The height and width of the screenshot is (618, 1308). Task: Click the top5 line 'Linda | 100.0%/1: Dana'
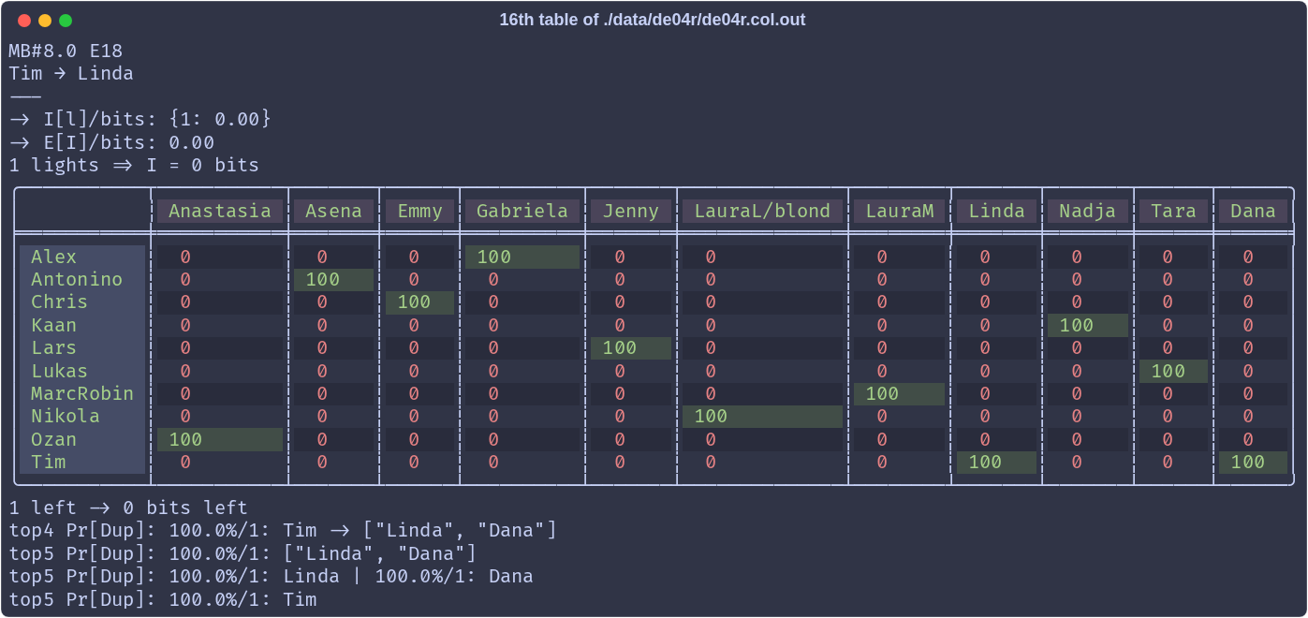272,576
